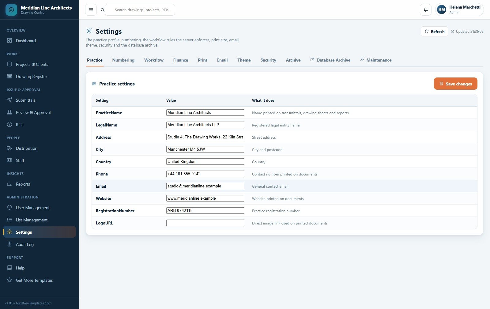View Reports in the sidebar

pos(40,184)
